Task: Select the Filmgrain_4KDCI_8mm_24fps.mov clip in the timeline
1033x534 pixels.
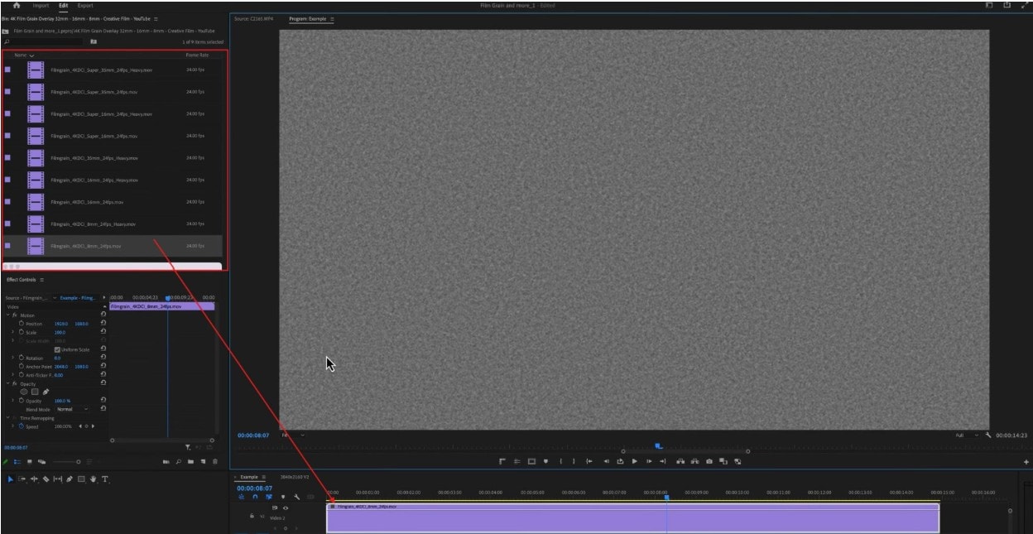Action: pos(579,517)
